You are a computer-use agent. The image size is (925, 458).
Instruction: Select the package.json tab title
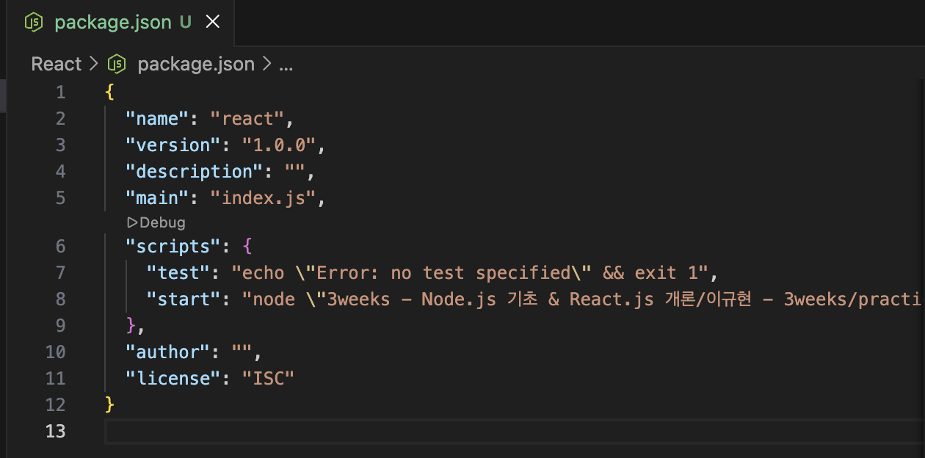[x=112, y=22]
